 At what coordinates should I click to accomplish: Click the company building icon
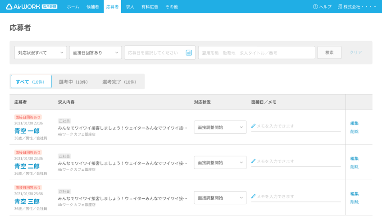coord(340,7)
